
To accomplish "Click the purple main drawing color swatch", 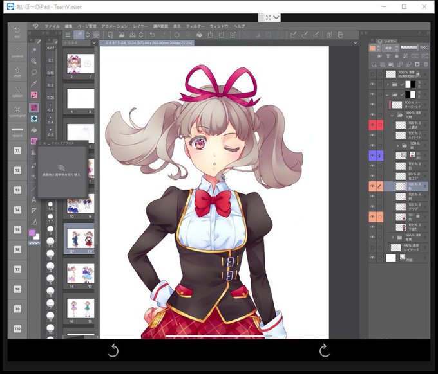I will (32, 233).
